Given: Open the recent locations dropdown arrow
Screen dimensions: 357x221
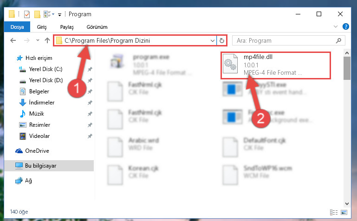Looking at the screenshot, I should coord(38,40).
